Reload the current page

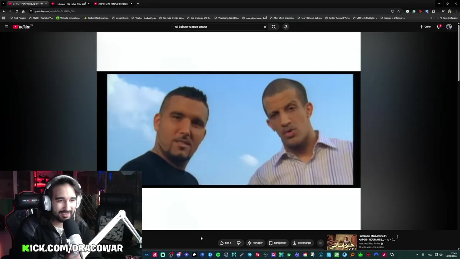[x=17, y=11]
